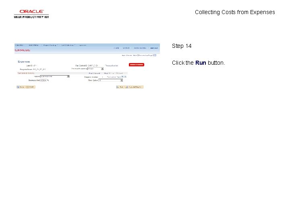Click the Run button

[137, 65]
